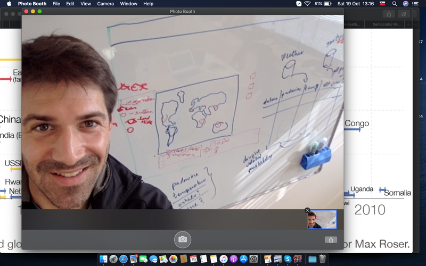Open Spotlight search magnifier
The width and height of the screenshot is (426, 266).
coord(394,4)
